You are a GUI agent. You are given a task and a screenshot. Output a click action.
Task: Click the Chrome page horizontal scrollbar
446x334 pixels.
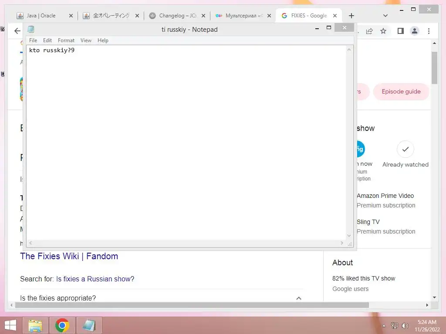[x=192, y=305]
